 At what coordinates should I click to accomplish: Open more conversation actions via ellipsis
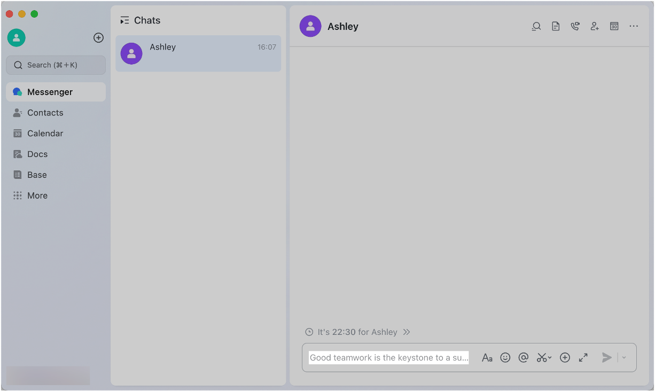[634, 26]
